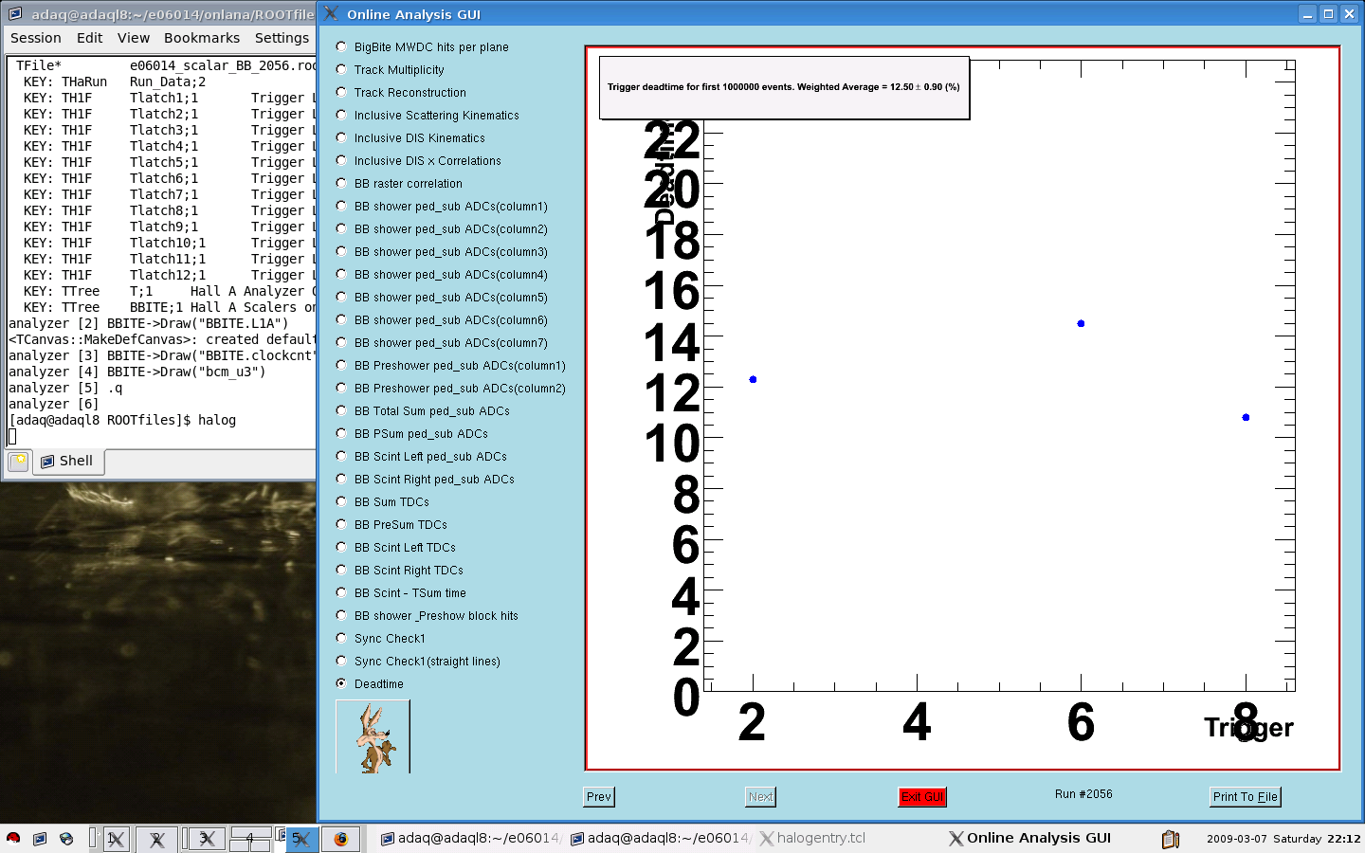Click the Next button
The width and height of the screenshot is (1365, 853).
pyautogui.click(x=760, y=797)
